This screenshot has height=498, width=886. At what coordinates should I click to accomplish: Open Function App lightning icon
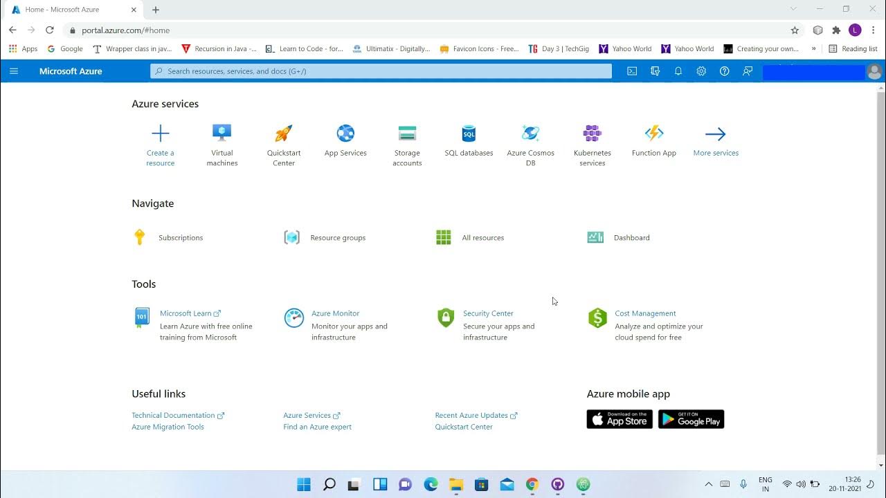(x=654, y=133)
